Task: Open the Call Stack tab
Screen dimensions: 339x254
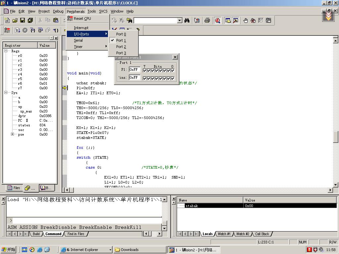Action: pyautogui.click(x=262, y=234)
